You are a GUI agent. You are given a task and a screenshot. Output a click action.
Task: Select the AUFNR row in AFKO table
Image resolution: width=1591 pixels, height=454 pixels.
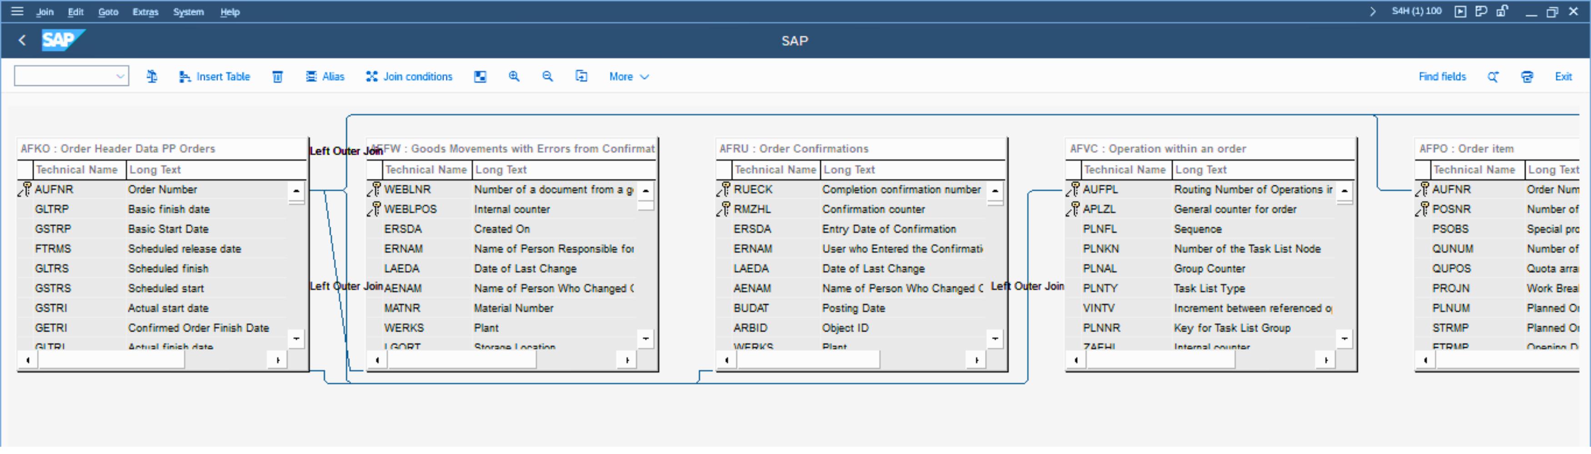(55, 189)
